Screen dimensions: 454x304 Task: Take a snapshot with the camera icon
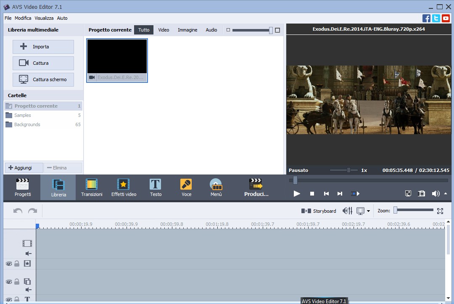[x=422, y=193]
